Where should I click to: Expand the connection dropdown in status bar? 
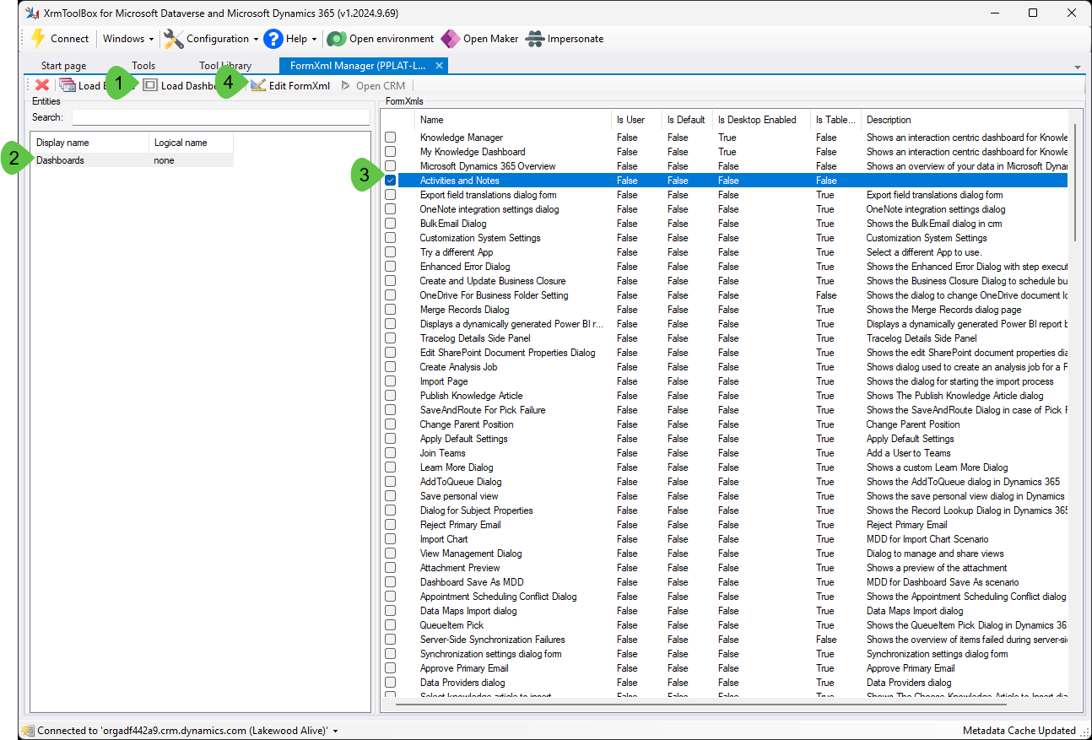336,731
